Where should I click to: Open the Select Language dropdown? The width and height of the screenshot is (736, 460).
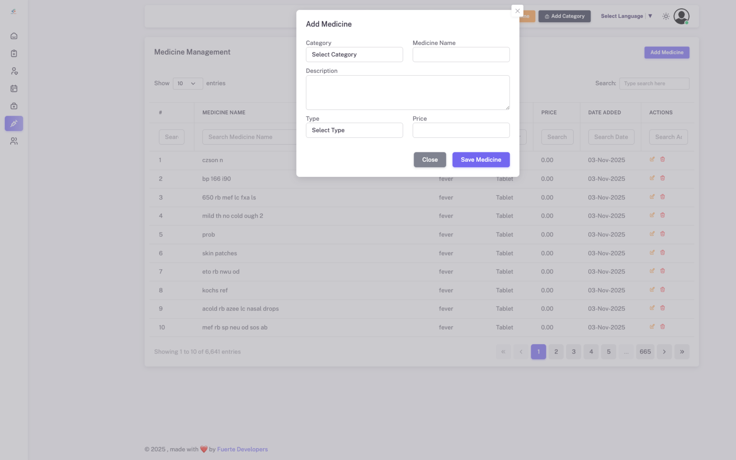click(626, 16)
